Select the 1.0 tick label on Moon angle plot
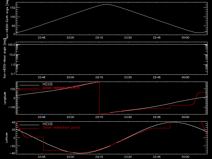212x159 pixels. (x=13, y=65)
